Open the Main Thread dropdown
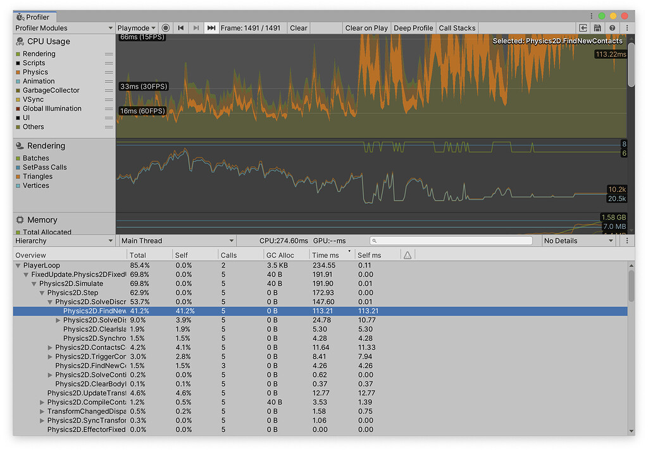Viewport: 648px width, 451px height. click(x=176, y=240)
